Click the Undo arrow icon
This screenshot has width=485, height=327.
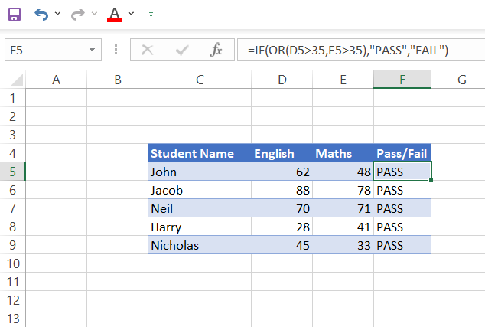[41, 14]
